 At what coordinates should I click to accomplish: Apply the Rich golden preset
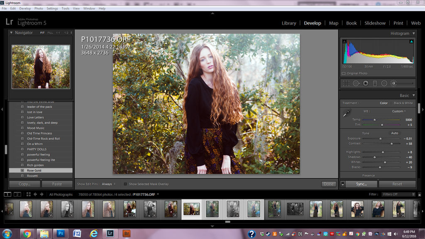point(41,165)
